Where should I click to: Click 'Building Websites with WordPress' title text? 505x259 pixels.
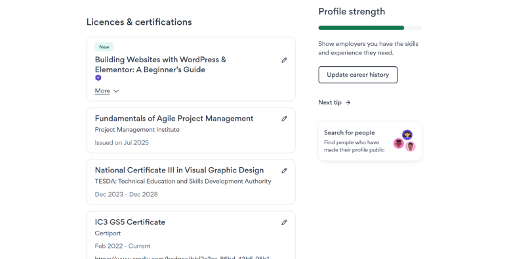click(161, 64)
